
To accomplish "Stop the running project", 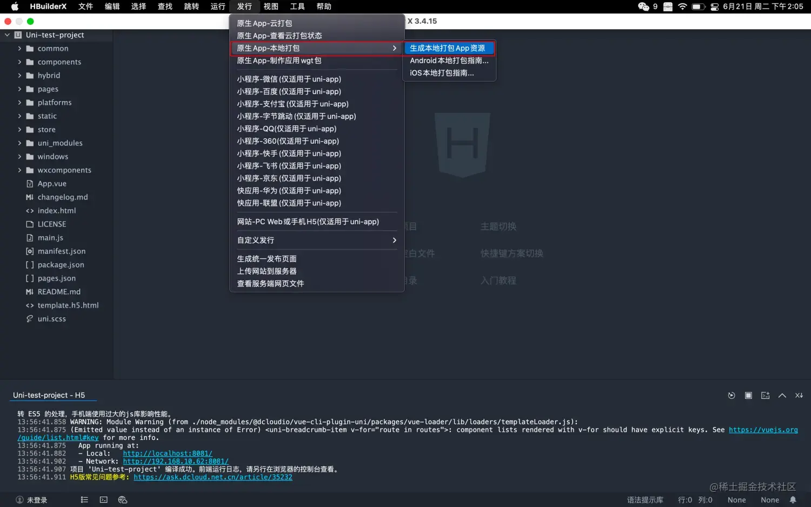I will (x=748, y=395).
